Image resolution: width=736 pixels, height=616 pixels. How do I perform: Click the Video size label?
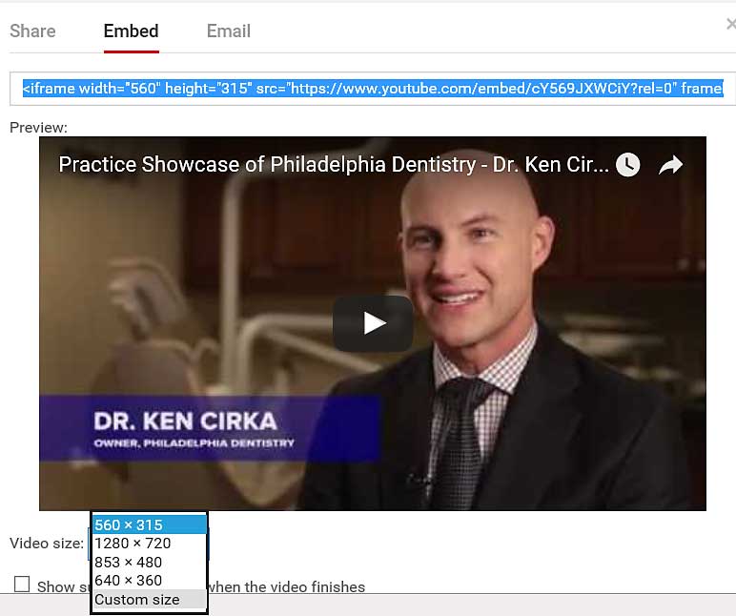coord(47,544)
